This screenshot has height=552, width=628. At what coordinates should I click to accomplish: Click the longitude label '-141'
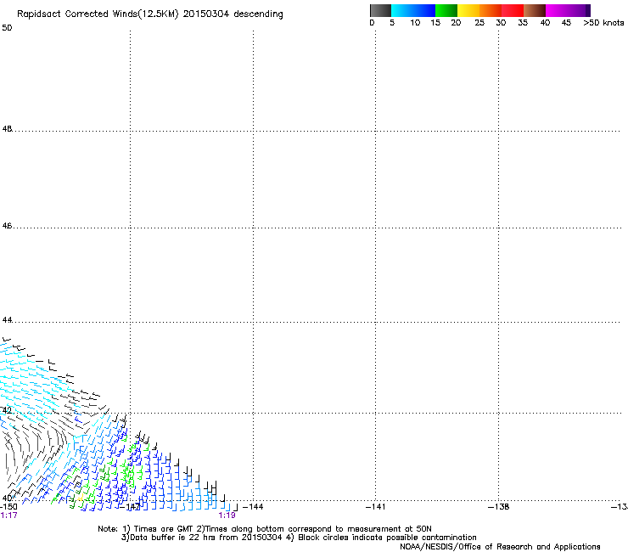(x=376, y=507)
